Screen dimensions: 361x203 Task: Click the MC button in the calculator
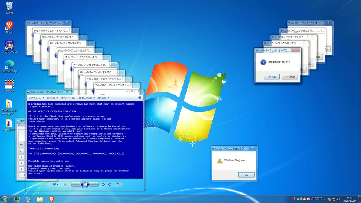point(21,145)
